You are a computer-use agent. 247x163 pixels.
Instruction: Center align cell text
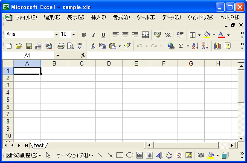tap(125, 35)
